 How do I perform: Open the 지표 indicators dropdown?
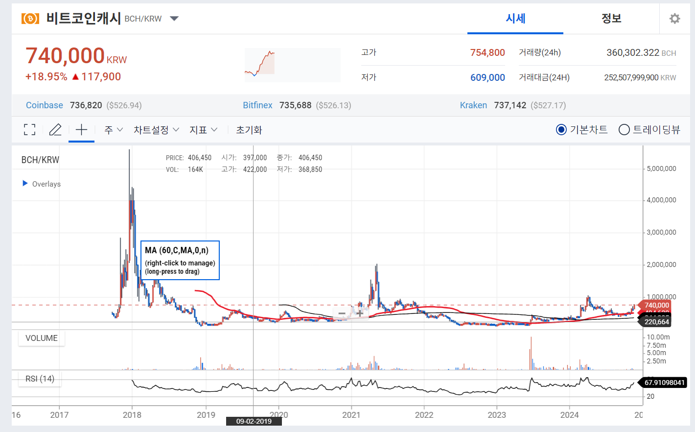click(x=203, y=130)
